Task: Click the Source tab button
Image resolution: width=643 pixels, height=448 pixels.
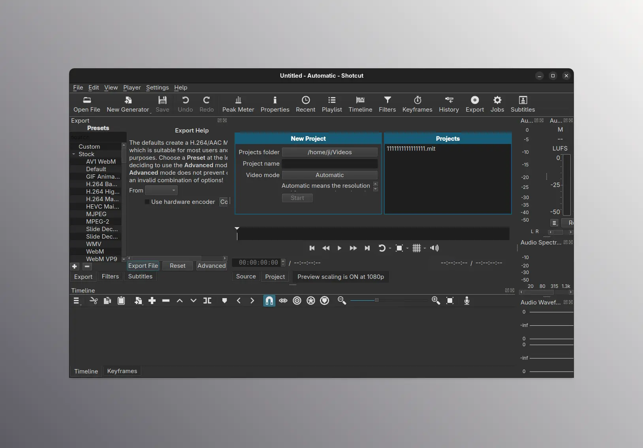Action: tap(246, 276)
